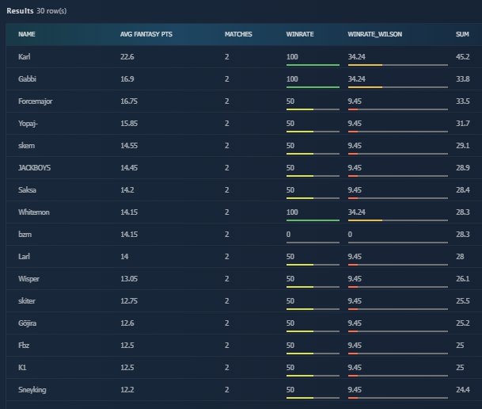Viewport: 482px width, 409px height.
Task: Sort results by SUM column header
Action: coord(462,35)
